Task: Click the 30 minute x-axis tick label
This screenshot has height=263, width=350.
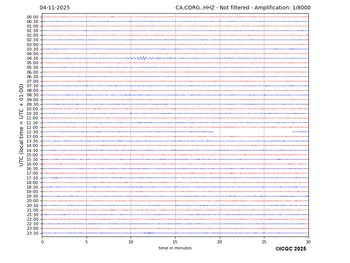Action: [308, 242]
